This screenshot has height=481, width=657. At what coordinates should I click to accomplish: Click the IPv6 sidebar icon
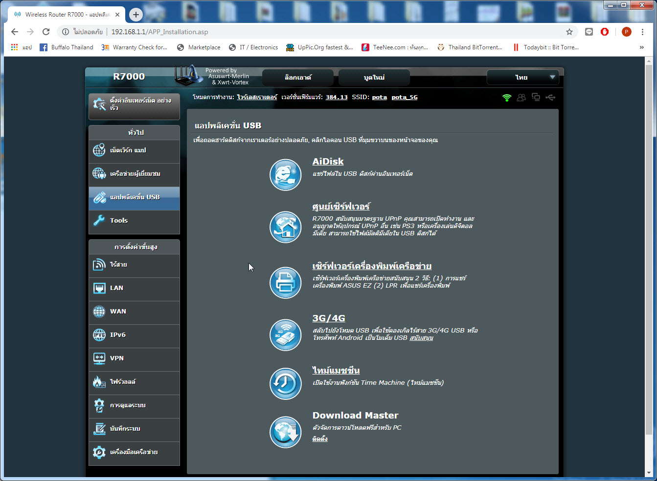tap(99, 335)
